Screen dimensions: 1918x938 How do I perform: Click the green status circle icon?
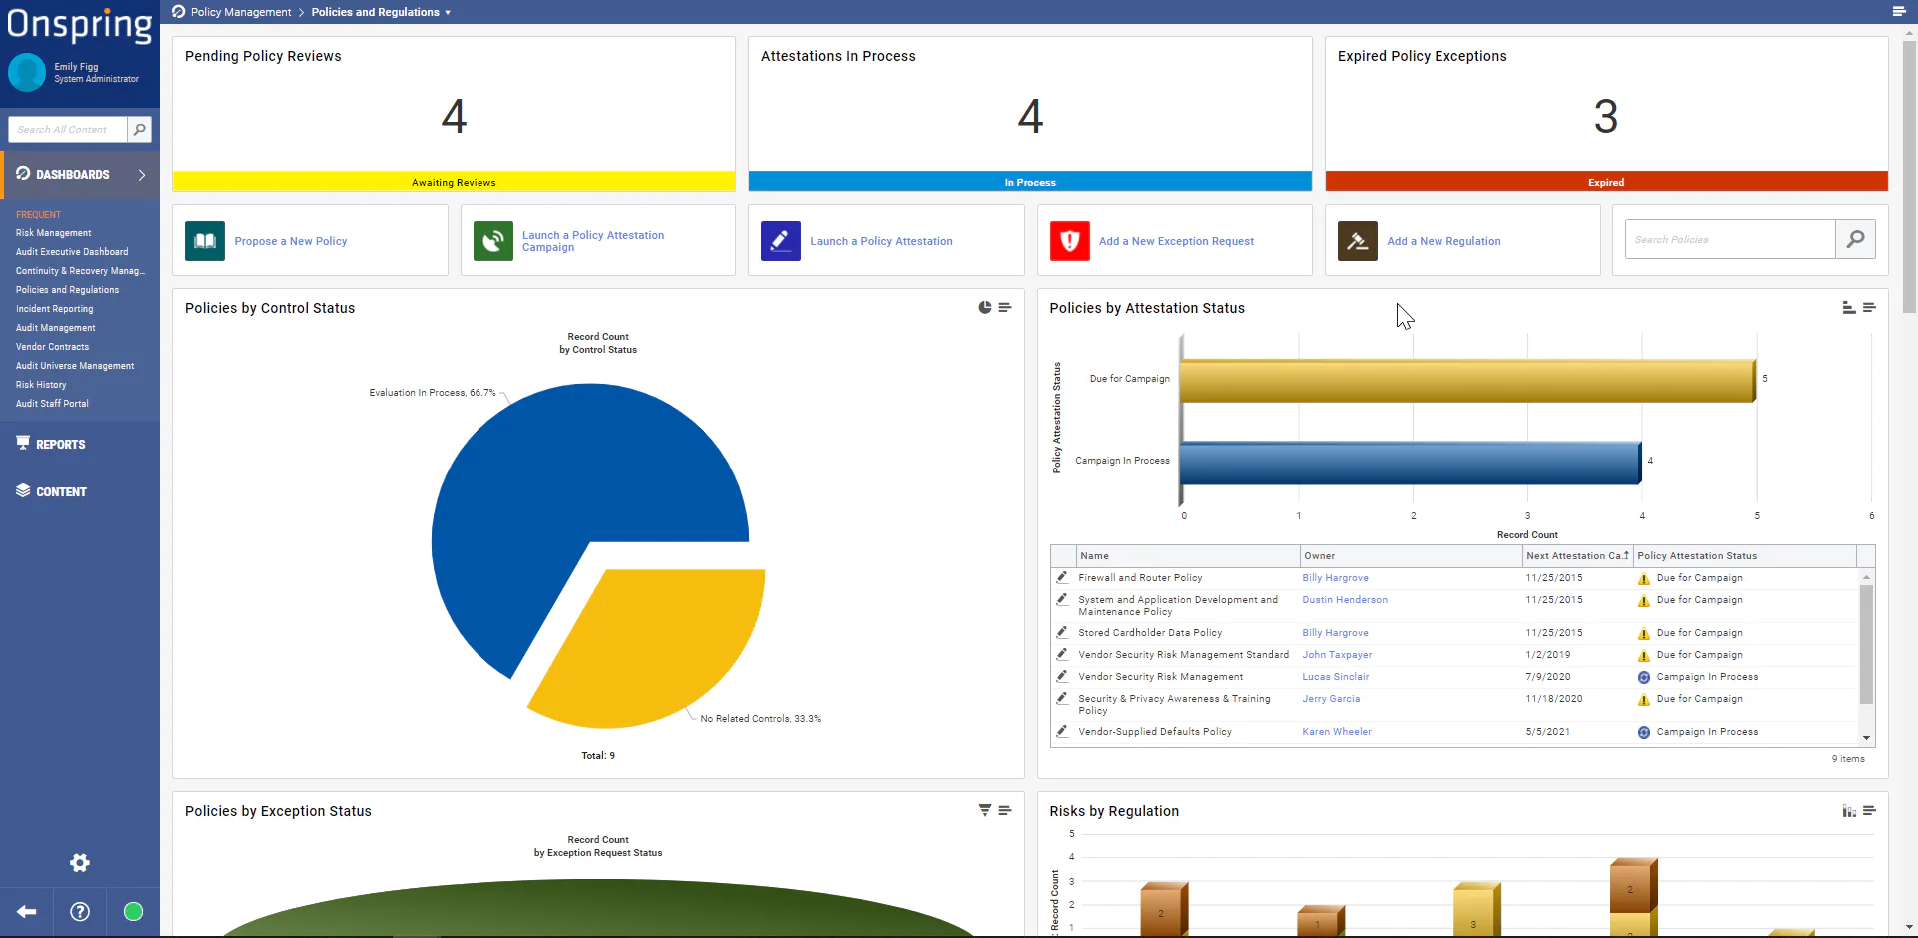point(133,912)
